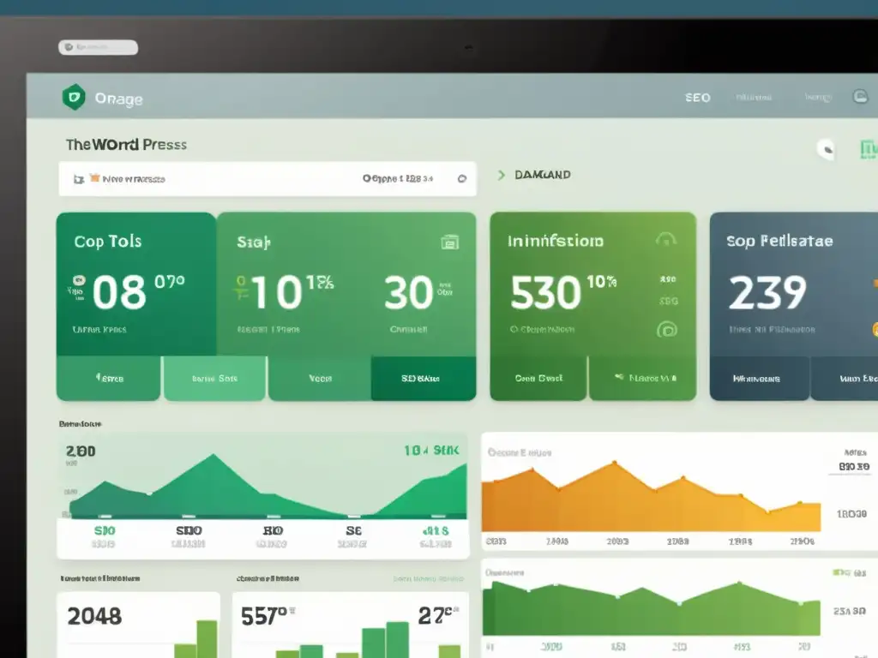Select the light green second tab under the card
Viewport: 878px width, 658px height.
point(213,378)
